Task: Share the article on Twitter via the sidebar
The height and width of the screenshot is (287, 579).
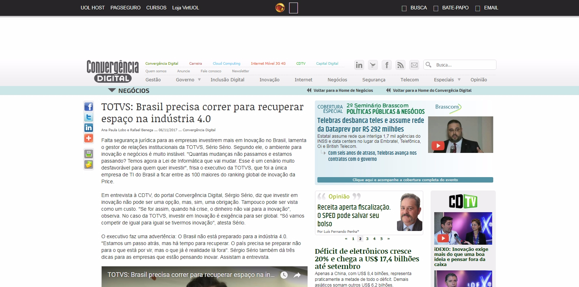Action: [89, 117]
